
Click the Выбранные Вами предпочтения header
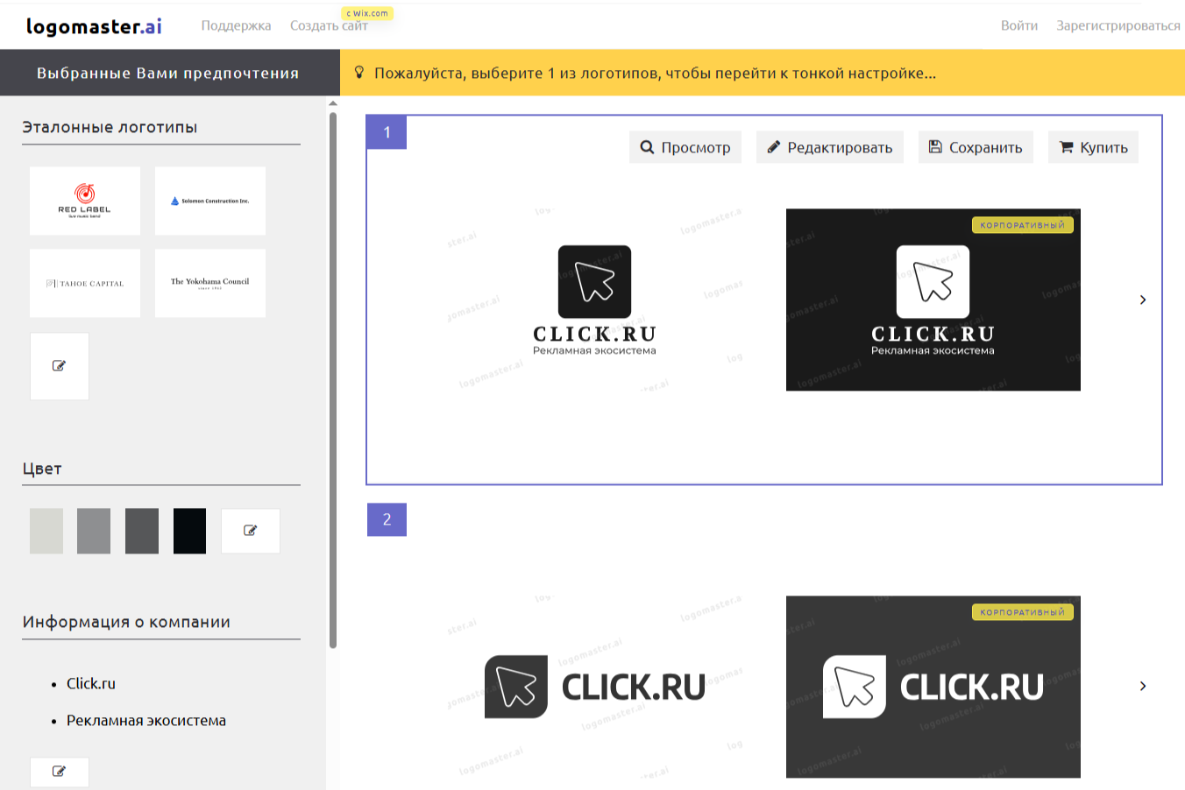pyautogui.click(x=168, y=73)
